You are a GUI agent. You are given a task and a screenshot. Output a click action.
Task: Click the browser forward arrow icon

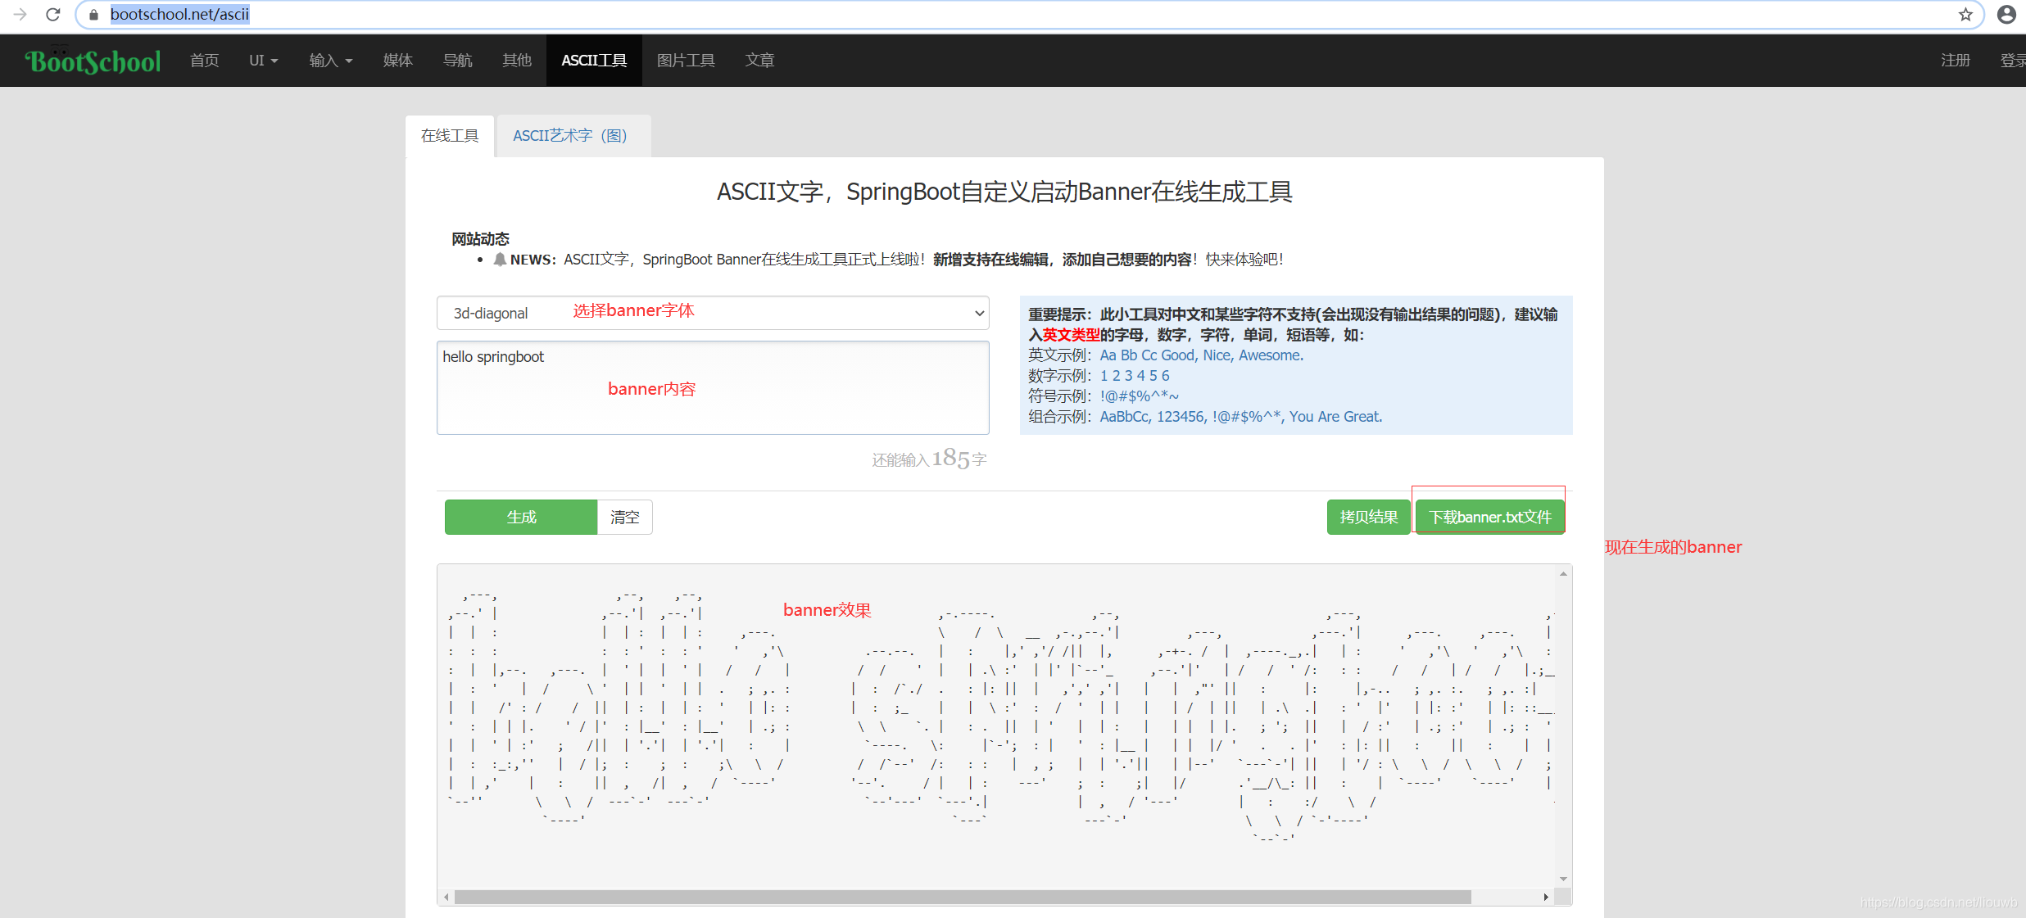point(20,14)
